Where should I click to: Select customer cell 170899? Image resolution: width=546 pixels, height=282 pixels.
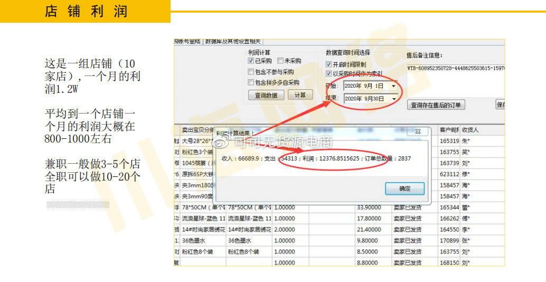449,241
